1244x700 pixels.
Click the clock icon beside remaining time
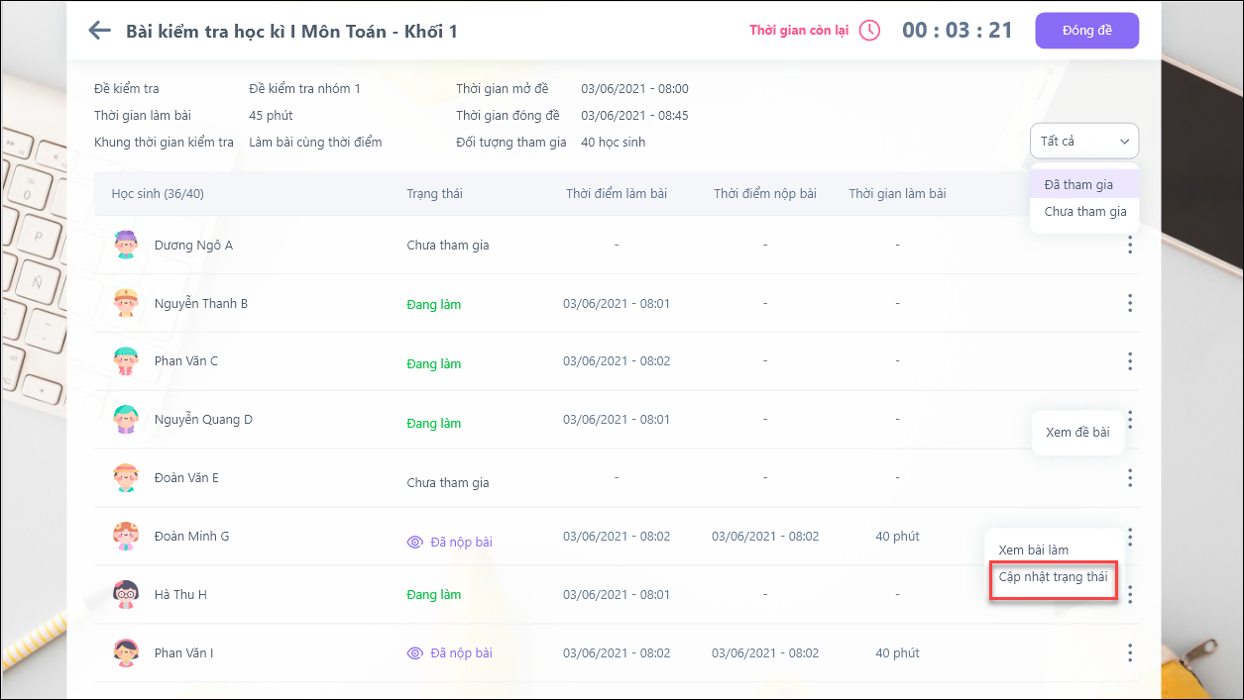869,30
